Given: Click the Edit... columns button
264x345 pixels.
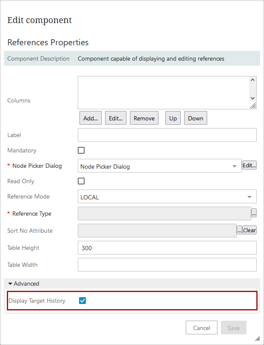Looking at the screenshot, I should (x=116, y=118).
